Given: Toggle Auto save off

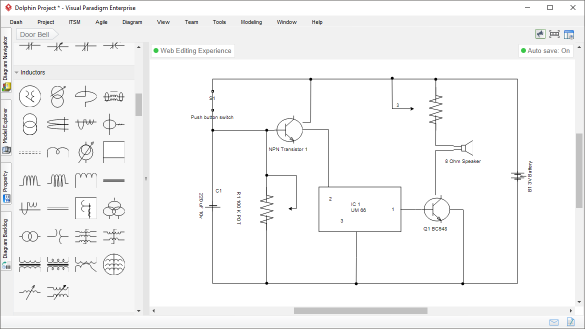Looking at the screenshot, I should [545, 50].
